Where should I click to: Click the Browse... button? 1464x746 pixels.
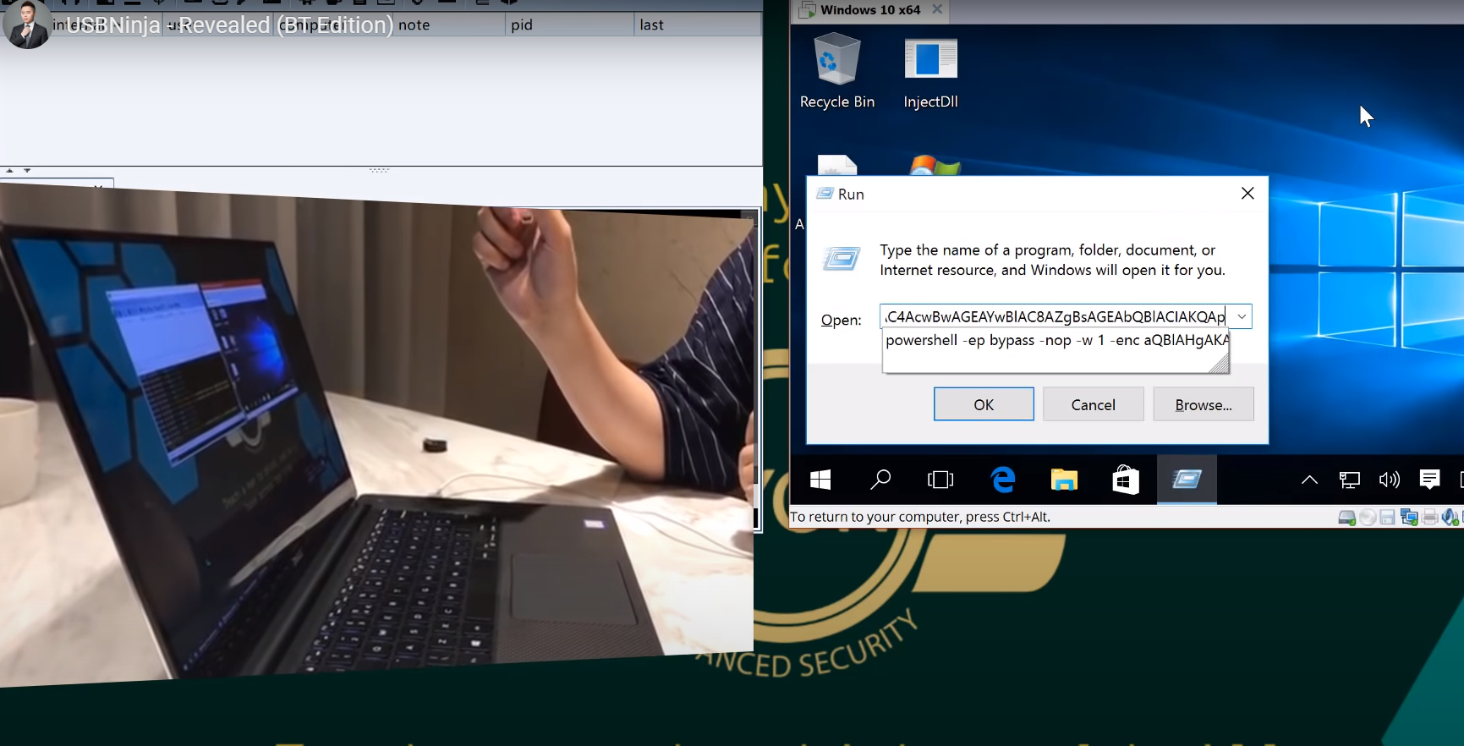coord(1204,404)
